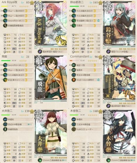The image size is (137, 163).
Task: Select Kiso's 甲標的 midget submarine icon
Action: click(73, 120)
